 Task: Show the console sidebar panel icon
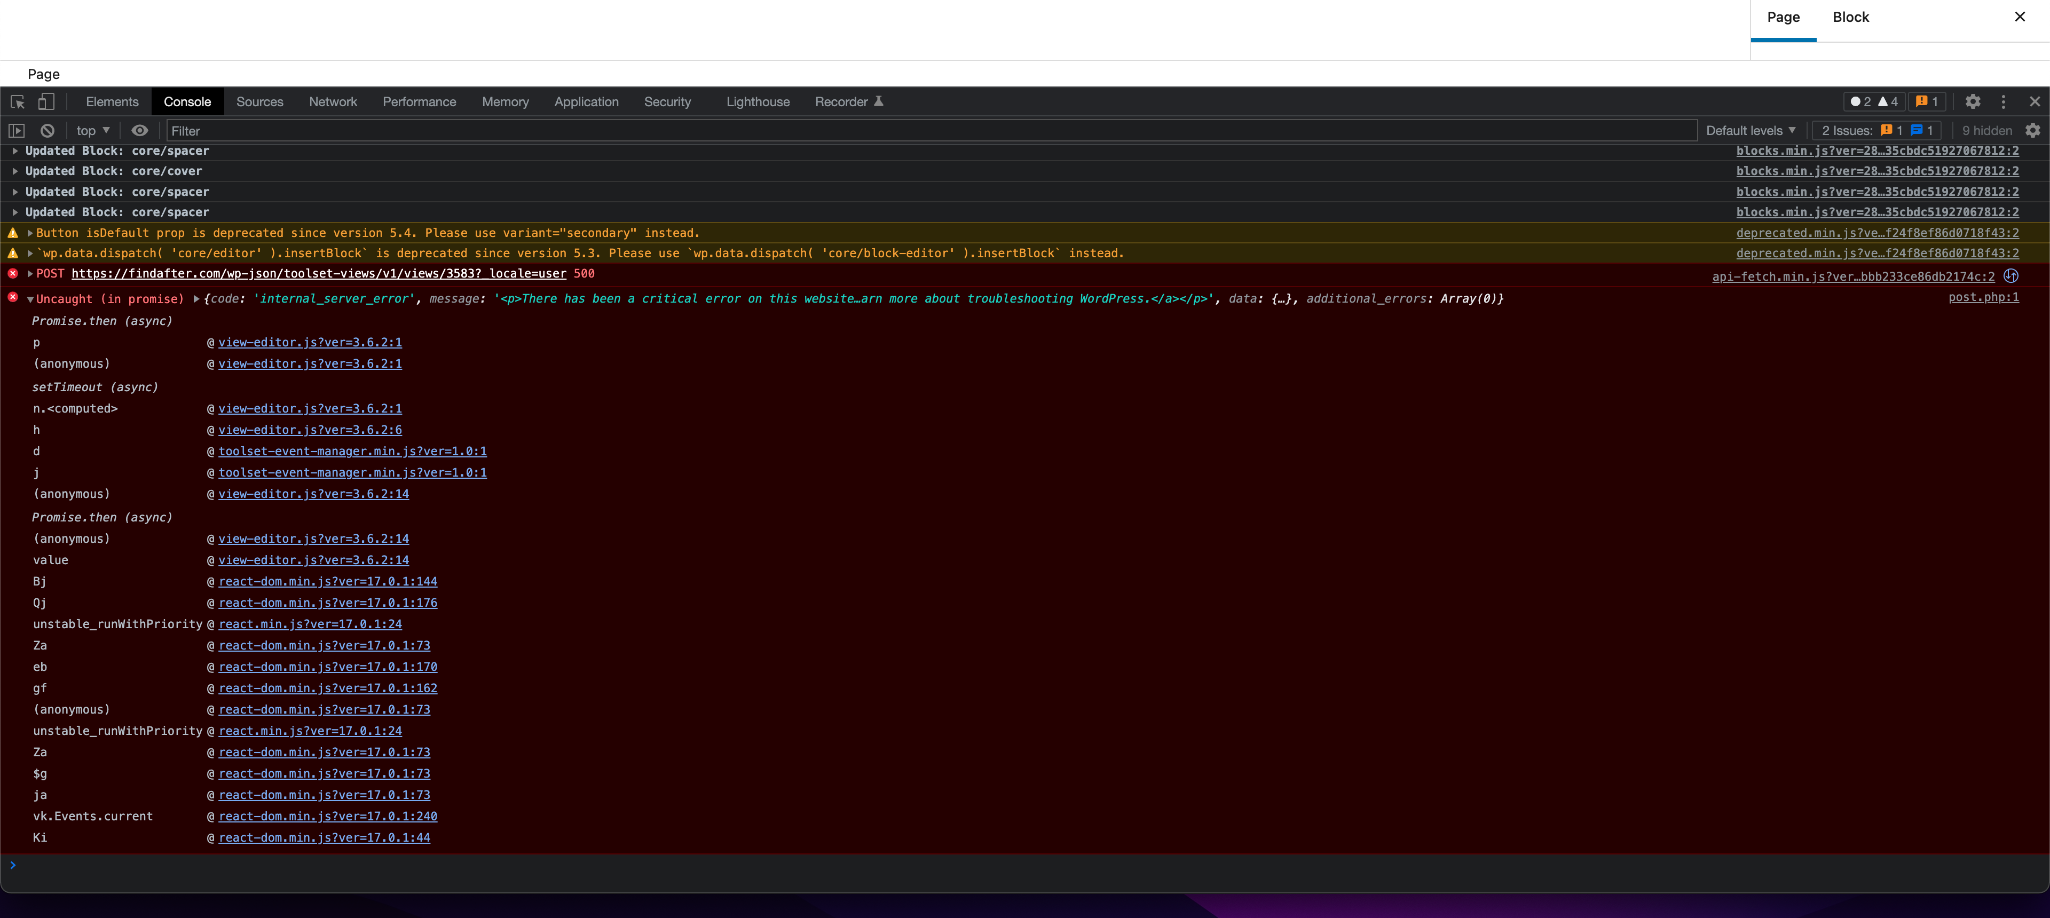(x=17, y=130)
